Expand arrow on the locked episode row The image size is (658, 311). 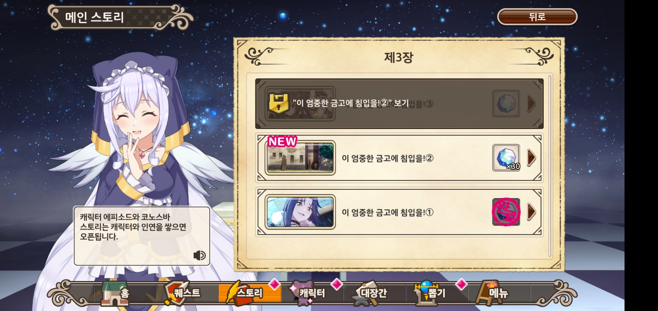(x=531, y=104)
